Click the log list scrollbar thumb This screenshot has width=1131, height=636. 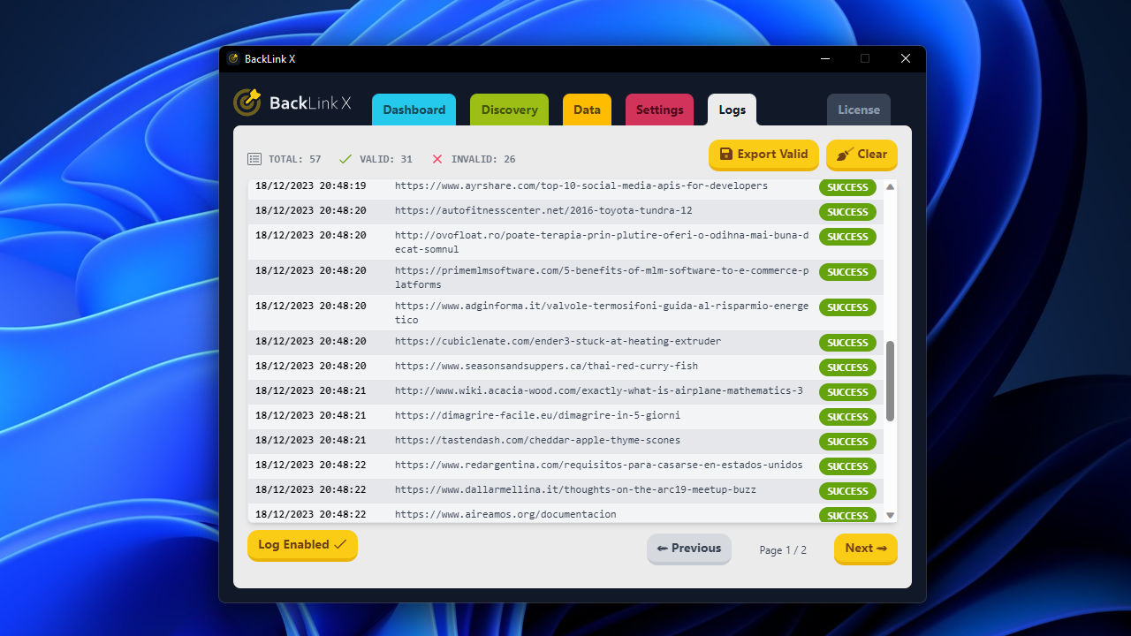pyautogui.click(x=890, y=381)
